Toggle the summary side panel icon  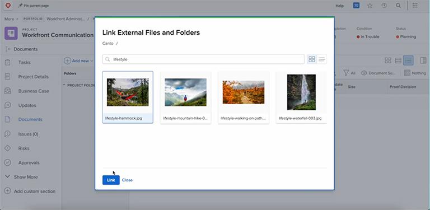pos(423,60)
